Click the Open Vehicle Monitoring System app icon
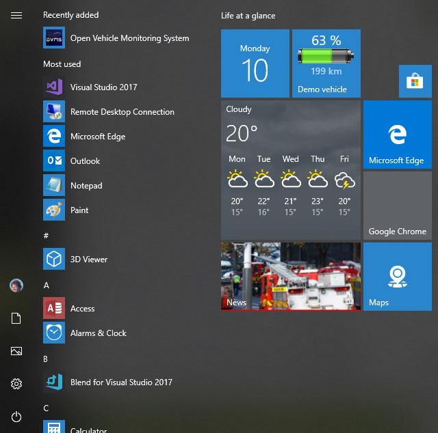This screenshot has height=433, width=438. coord(54,38)
